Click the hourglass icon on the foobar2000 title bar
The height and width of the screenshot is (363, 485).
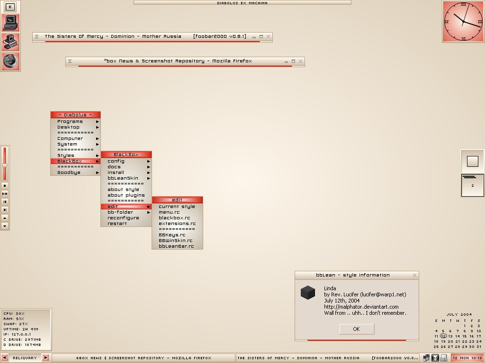[37, 36]
